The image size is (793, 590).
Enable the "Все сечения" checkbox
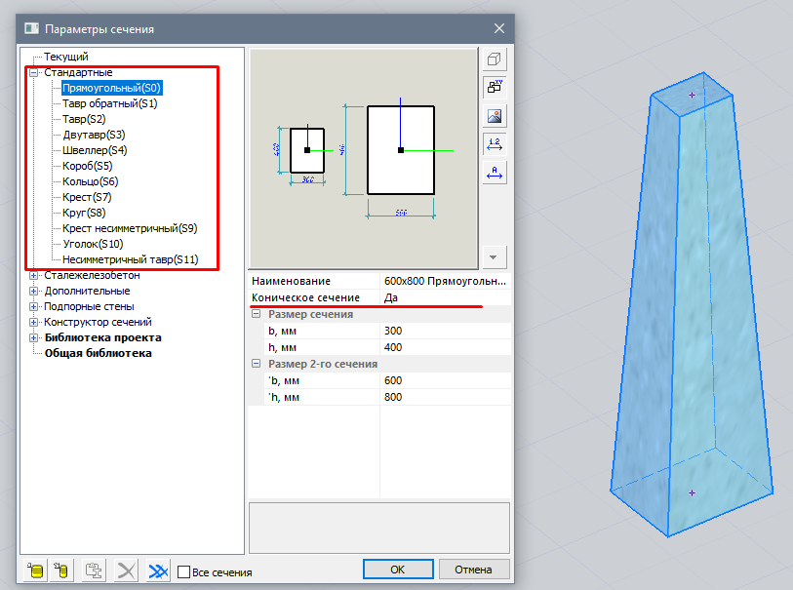pyautogui.click(x=183, y=572)
